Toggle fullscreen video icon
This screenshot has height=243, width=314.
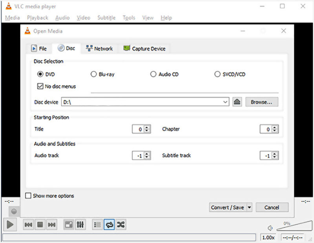(69, 225)
